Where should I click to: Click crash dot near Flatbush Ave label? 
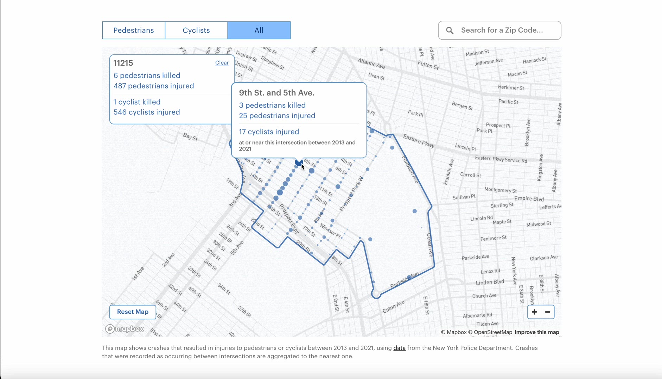(x=392, y=148)
